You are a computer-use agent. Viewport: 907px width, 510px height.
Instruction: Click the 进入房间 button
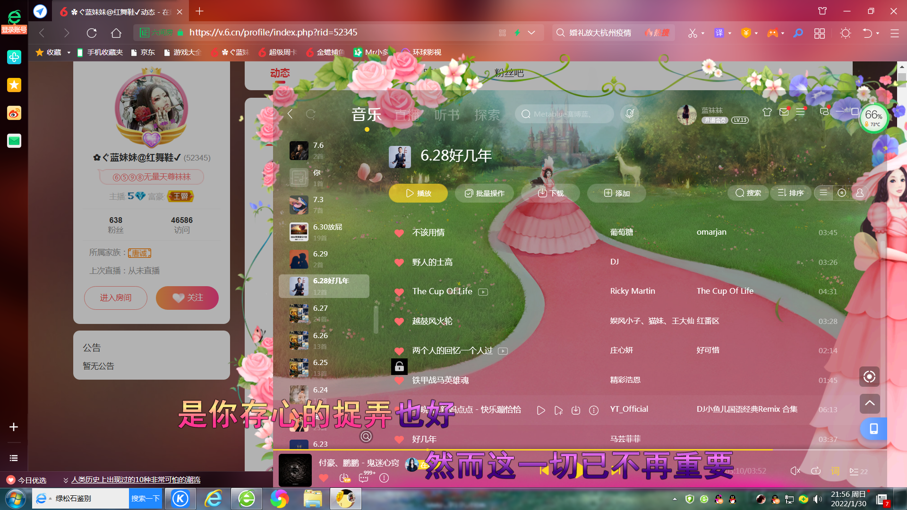(x=116, y=298)
